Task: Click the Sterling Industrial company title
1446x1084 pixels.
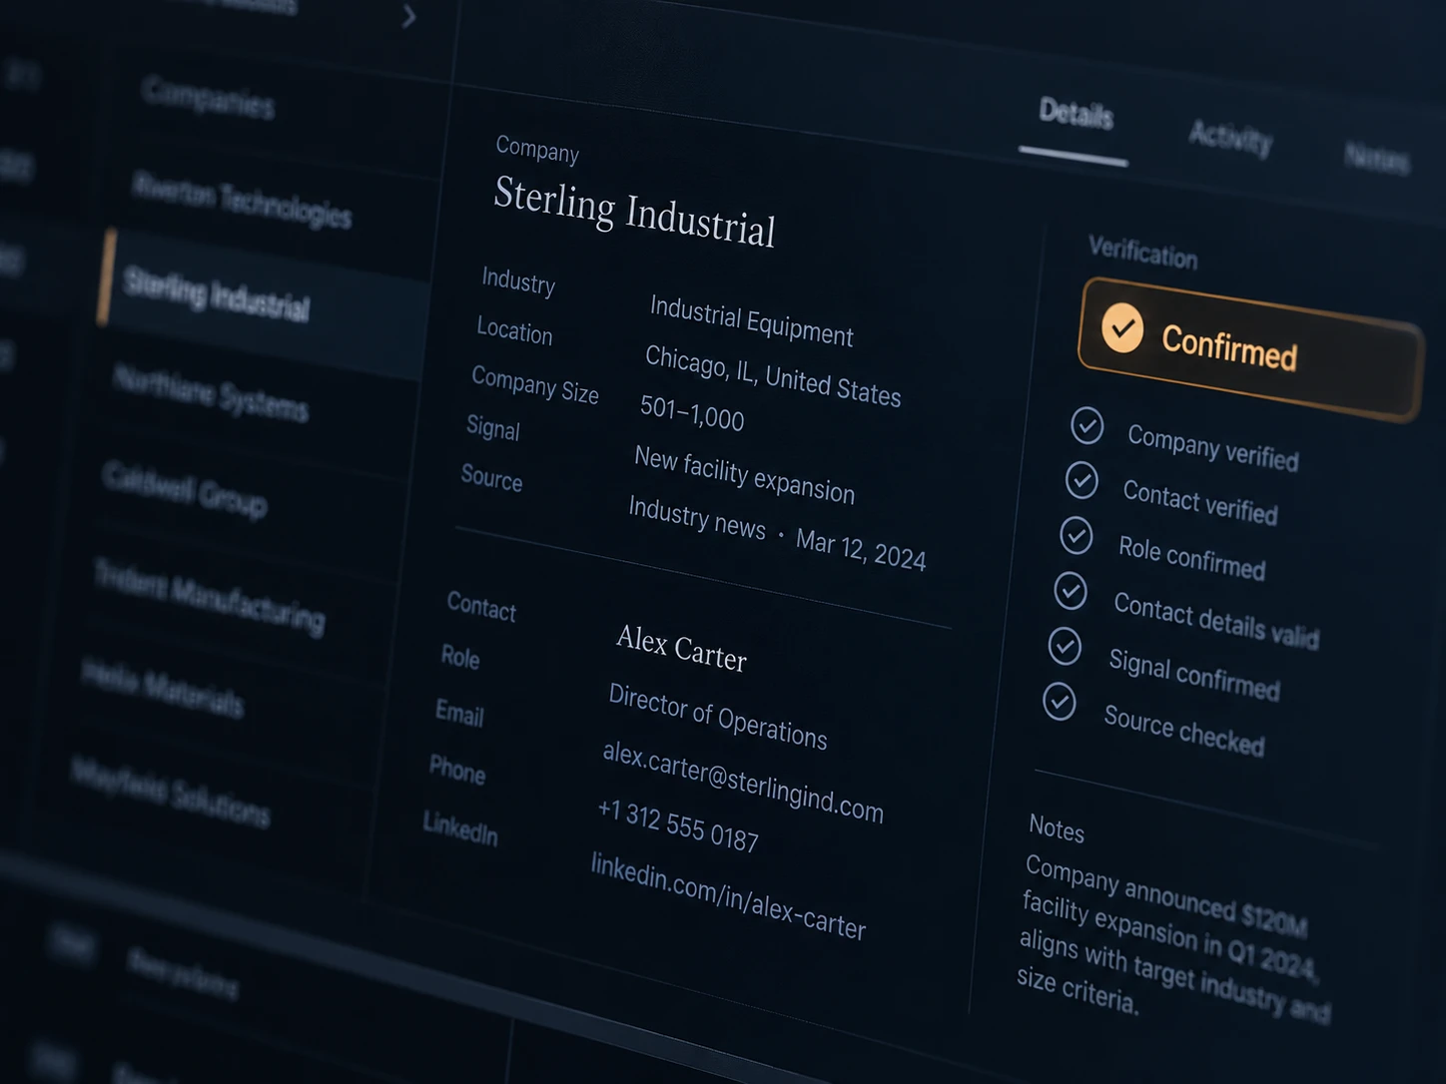Action: tap(635, 211)
